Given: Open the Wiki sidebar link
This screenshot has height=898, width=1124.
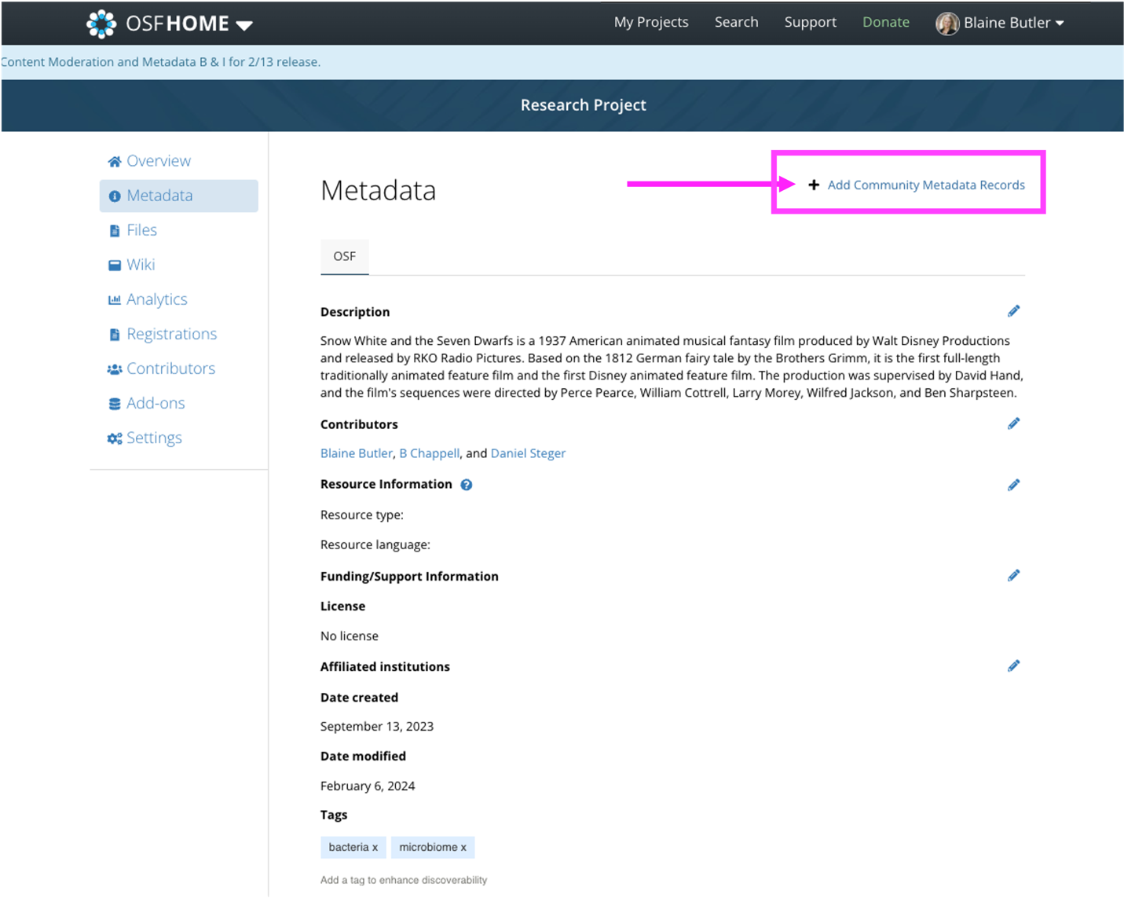Looking at the screenshot, I should tap(141, 265).
